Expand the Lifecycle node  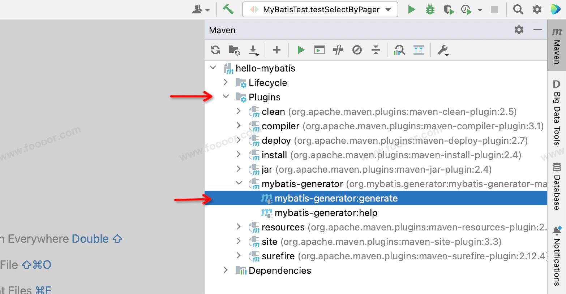226,82
